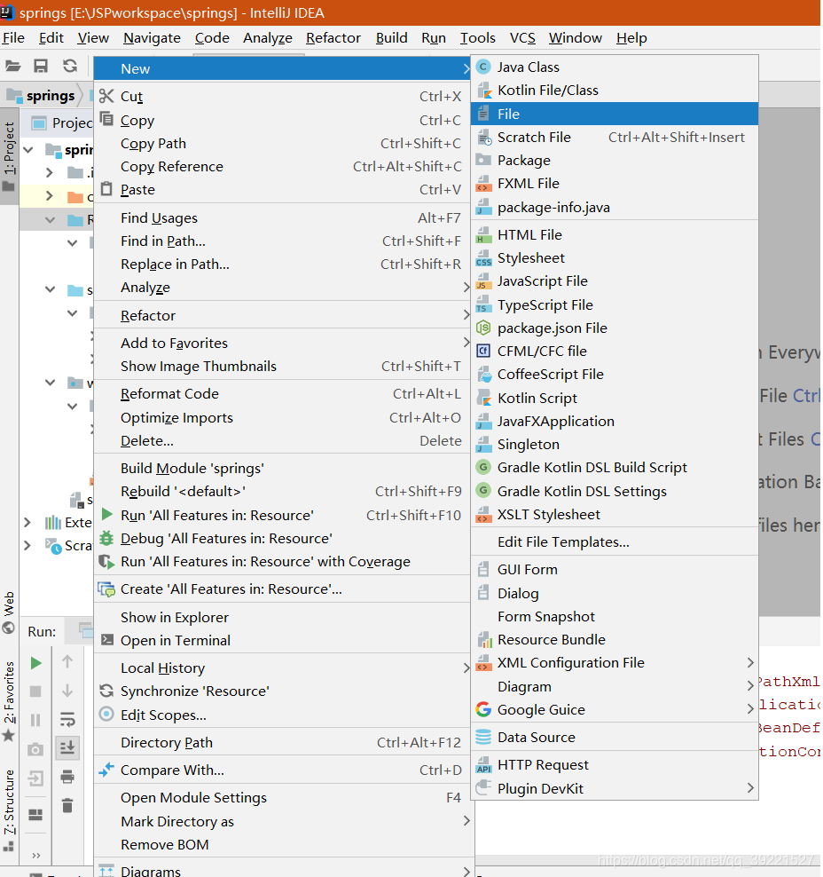This screenshot has height=877, width=823.
Task: Click the Open folder toolbar icon
Action: 12,66
